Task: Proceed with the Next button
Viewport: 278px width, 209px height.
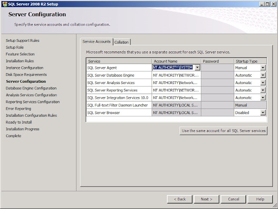Action: [206, 199]
